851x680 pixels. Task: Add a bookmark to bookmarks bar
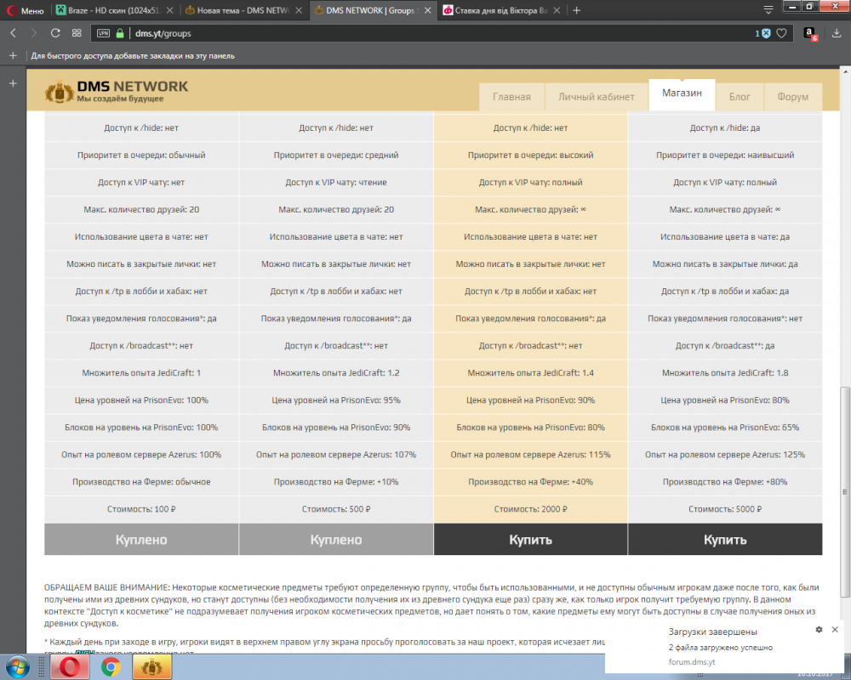pos(13,55)
